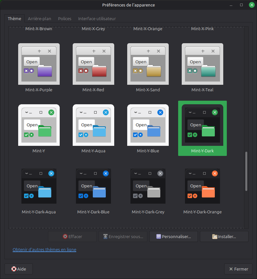Click the selected Mint-Y-Dark theme preview
Viewport: 257px width, 279px height.
(202, 125)
